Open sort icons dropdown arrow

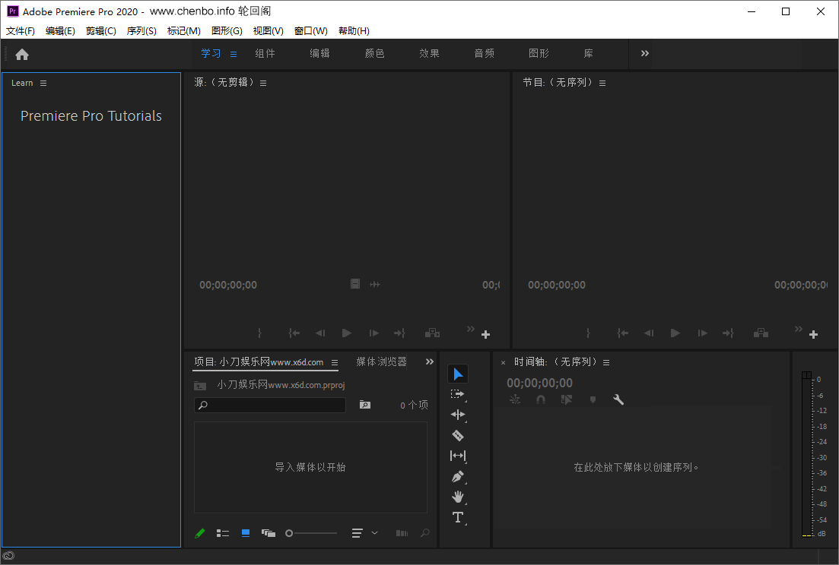pos(374,533)
